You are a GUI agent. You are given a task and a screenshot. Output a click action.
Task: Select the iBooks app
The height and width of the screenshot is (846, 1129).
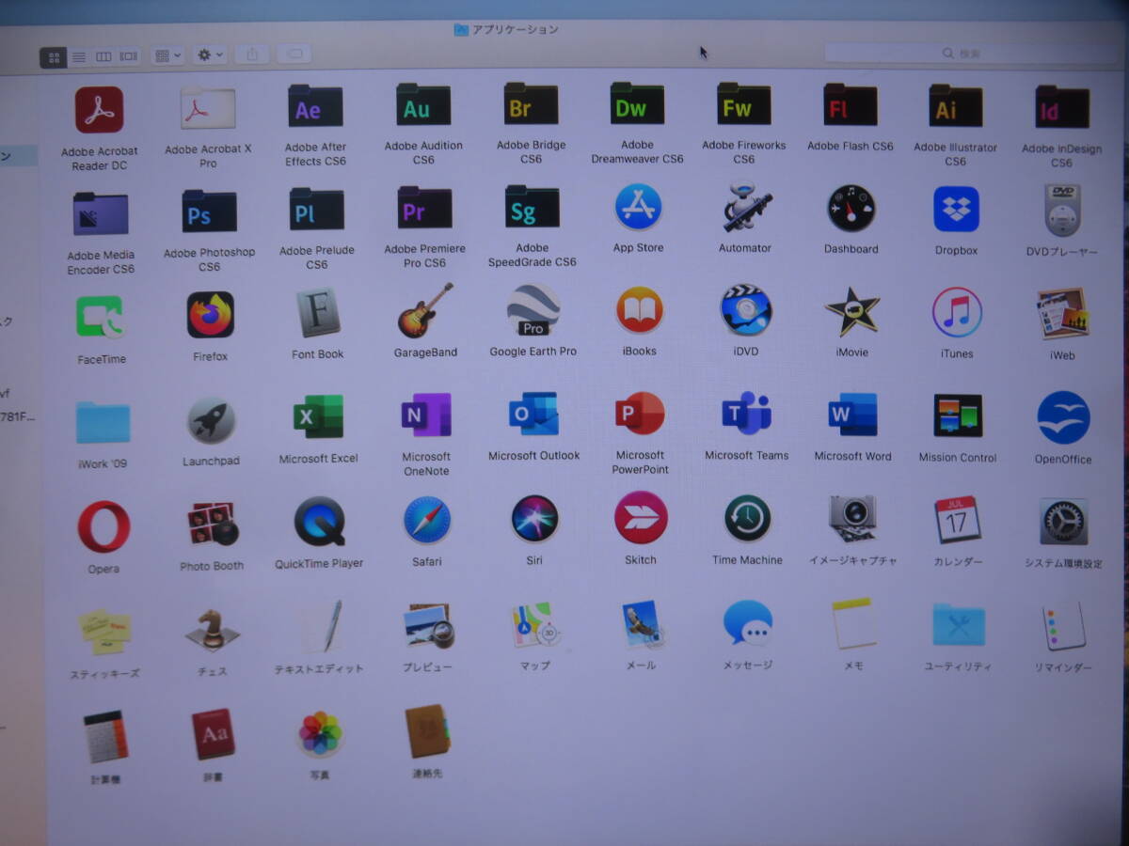[640, 310]
